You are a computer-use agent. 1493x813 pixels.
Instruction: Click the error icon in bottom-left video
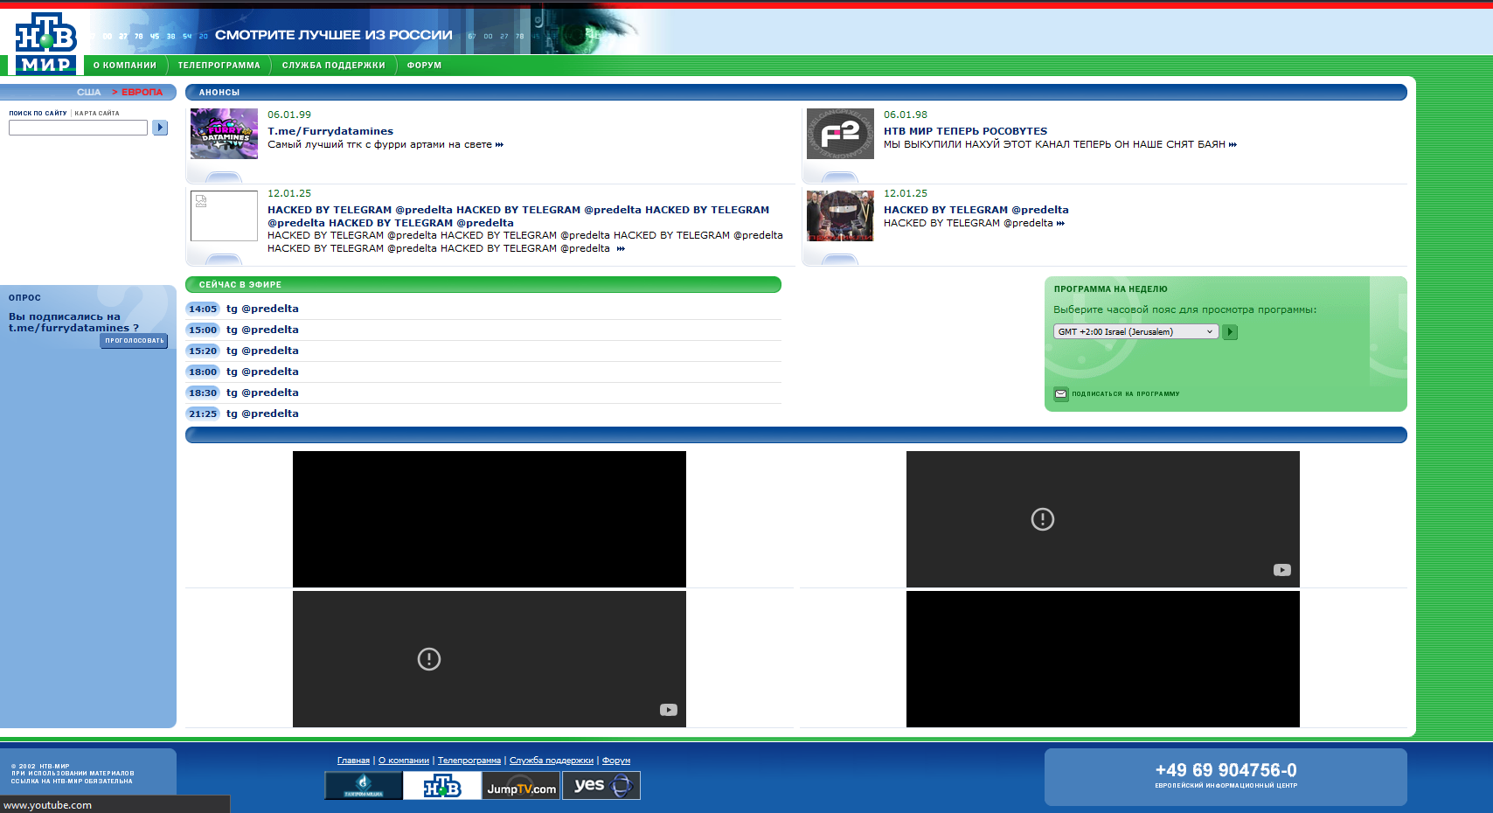point(429,659)
